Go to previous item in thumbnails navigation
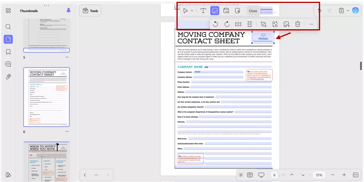This screenshot has width=364, height=182. [x=85, y=175]
